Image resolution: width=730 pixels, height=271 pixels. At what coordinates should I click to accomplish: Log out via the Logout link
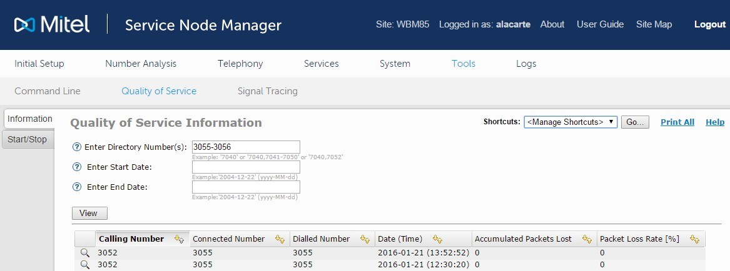(x=710, y=24)
